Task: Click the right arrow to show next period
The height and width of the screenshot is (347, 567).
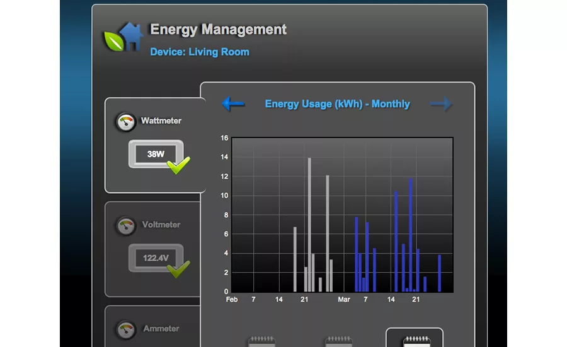Action: click(x=441, y=104)
